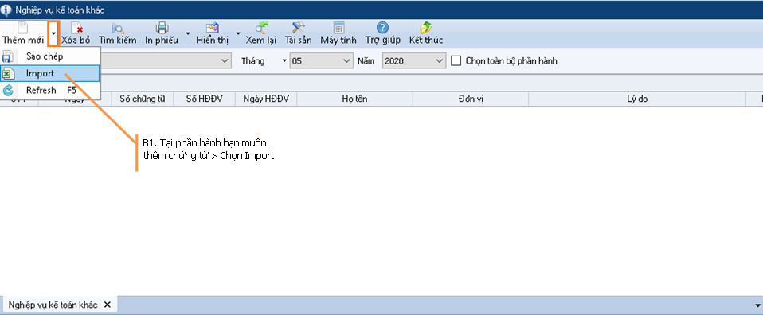Select Refresh F5 menu entry

point(49,91)
